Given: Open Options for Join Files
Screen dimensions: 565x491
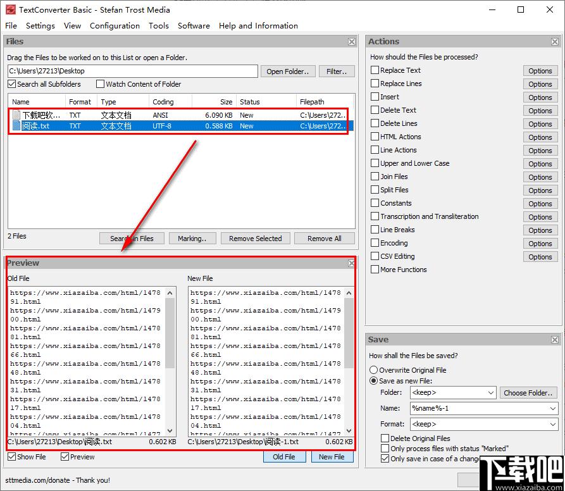Looking at the screenshot, I should 540,177.
